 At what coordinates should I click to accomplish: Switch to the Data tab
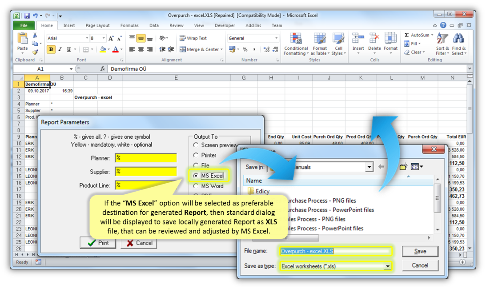[154, 25]
